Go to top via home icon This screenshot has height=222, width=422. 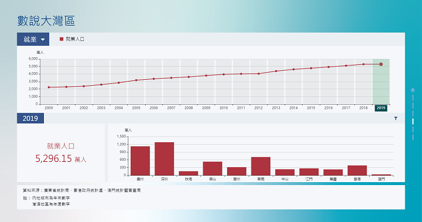click(x=413, y=90)
